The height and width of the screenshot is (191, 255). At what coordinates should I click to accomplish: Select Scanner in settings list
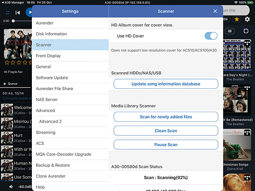click(70, 45)
